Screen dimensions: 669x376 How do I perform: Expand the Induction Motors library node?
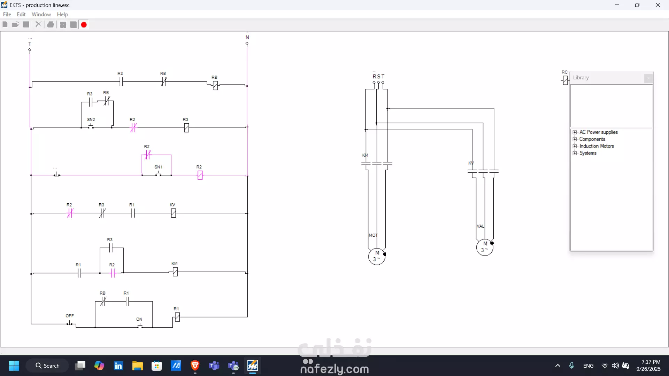(x=575, y=146)
